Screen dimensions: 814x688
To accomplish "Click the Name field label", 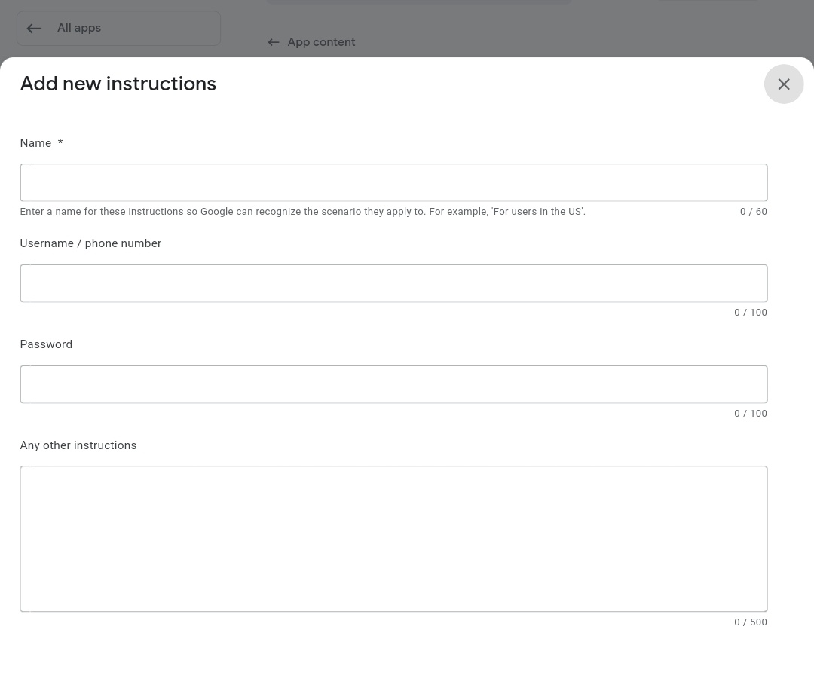I will pos(35,143).
